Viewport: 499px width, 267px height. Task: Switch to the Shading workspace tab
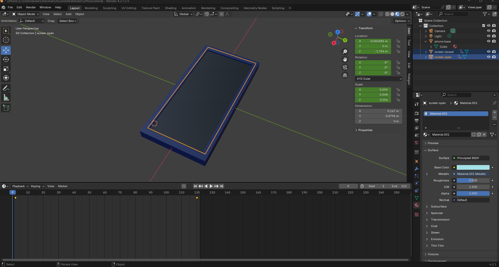(x=171, y=8)
